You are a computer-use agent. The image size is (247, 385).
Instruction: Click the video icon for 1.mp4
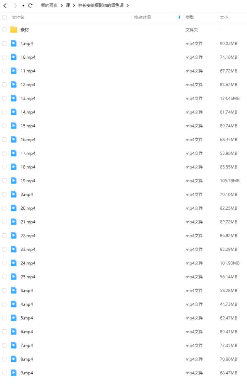click(14, 44)
